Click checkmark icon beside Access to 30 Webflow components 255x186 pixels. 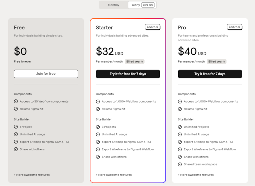pos(16,101)
